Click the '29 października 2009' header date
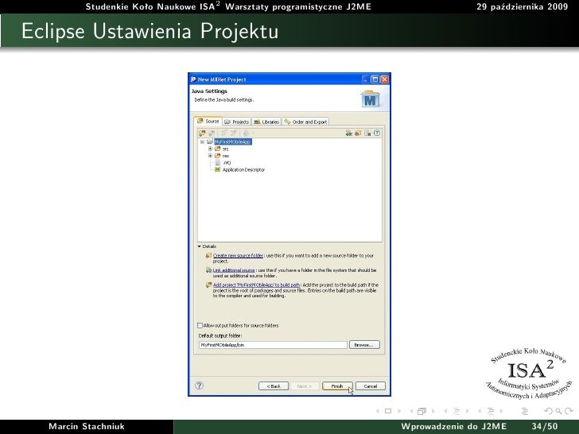The width and height of the screenshot is (579, 434). click(x=522, y=6)
